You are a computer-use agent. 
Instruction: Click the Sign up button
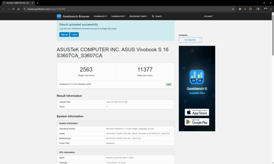click(x=64, y=35)
